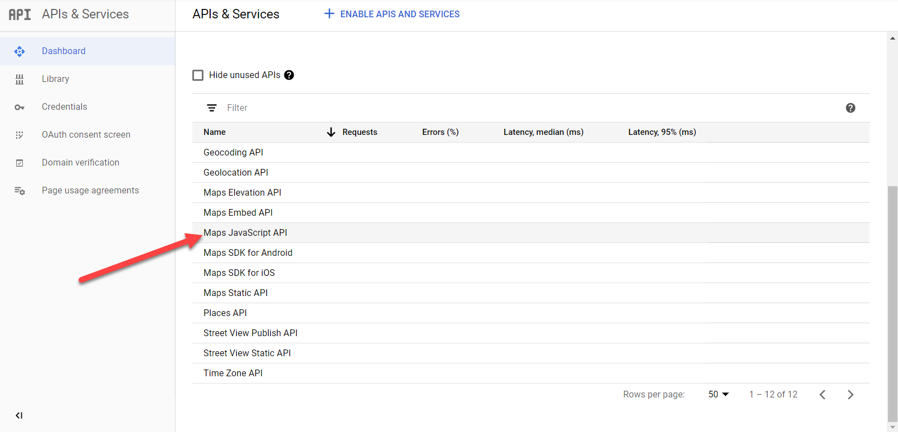Viewport: 898px width, 432px height.
Task: Click the Credentials key icon
Action: click(x=20, y=107)
